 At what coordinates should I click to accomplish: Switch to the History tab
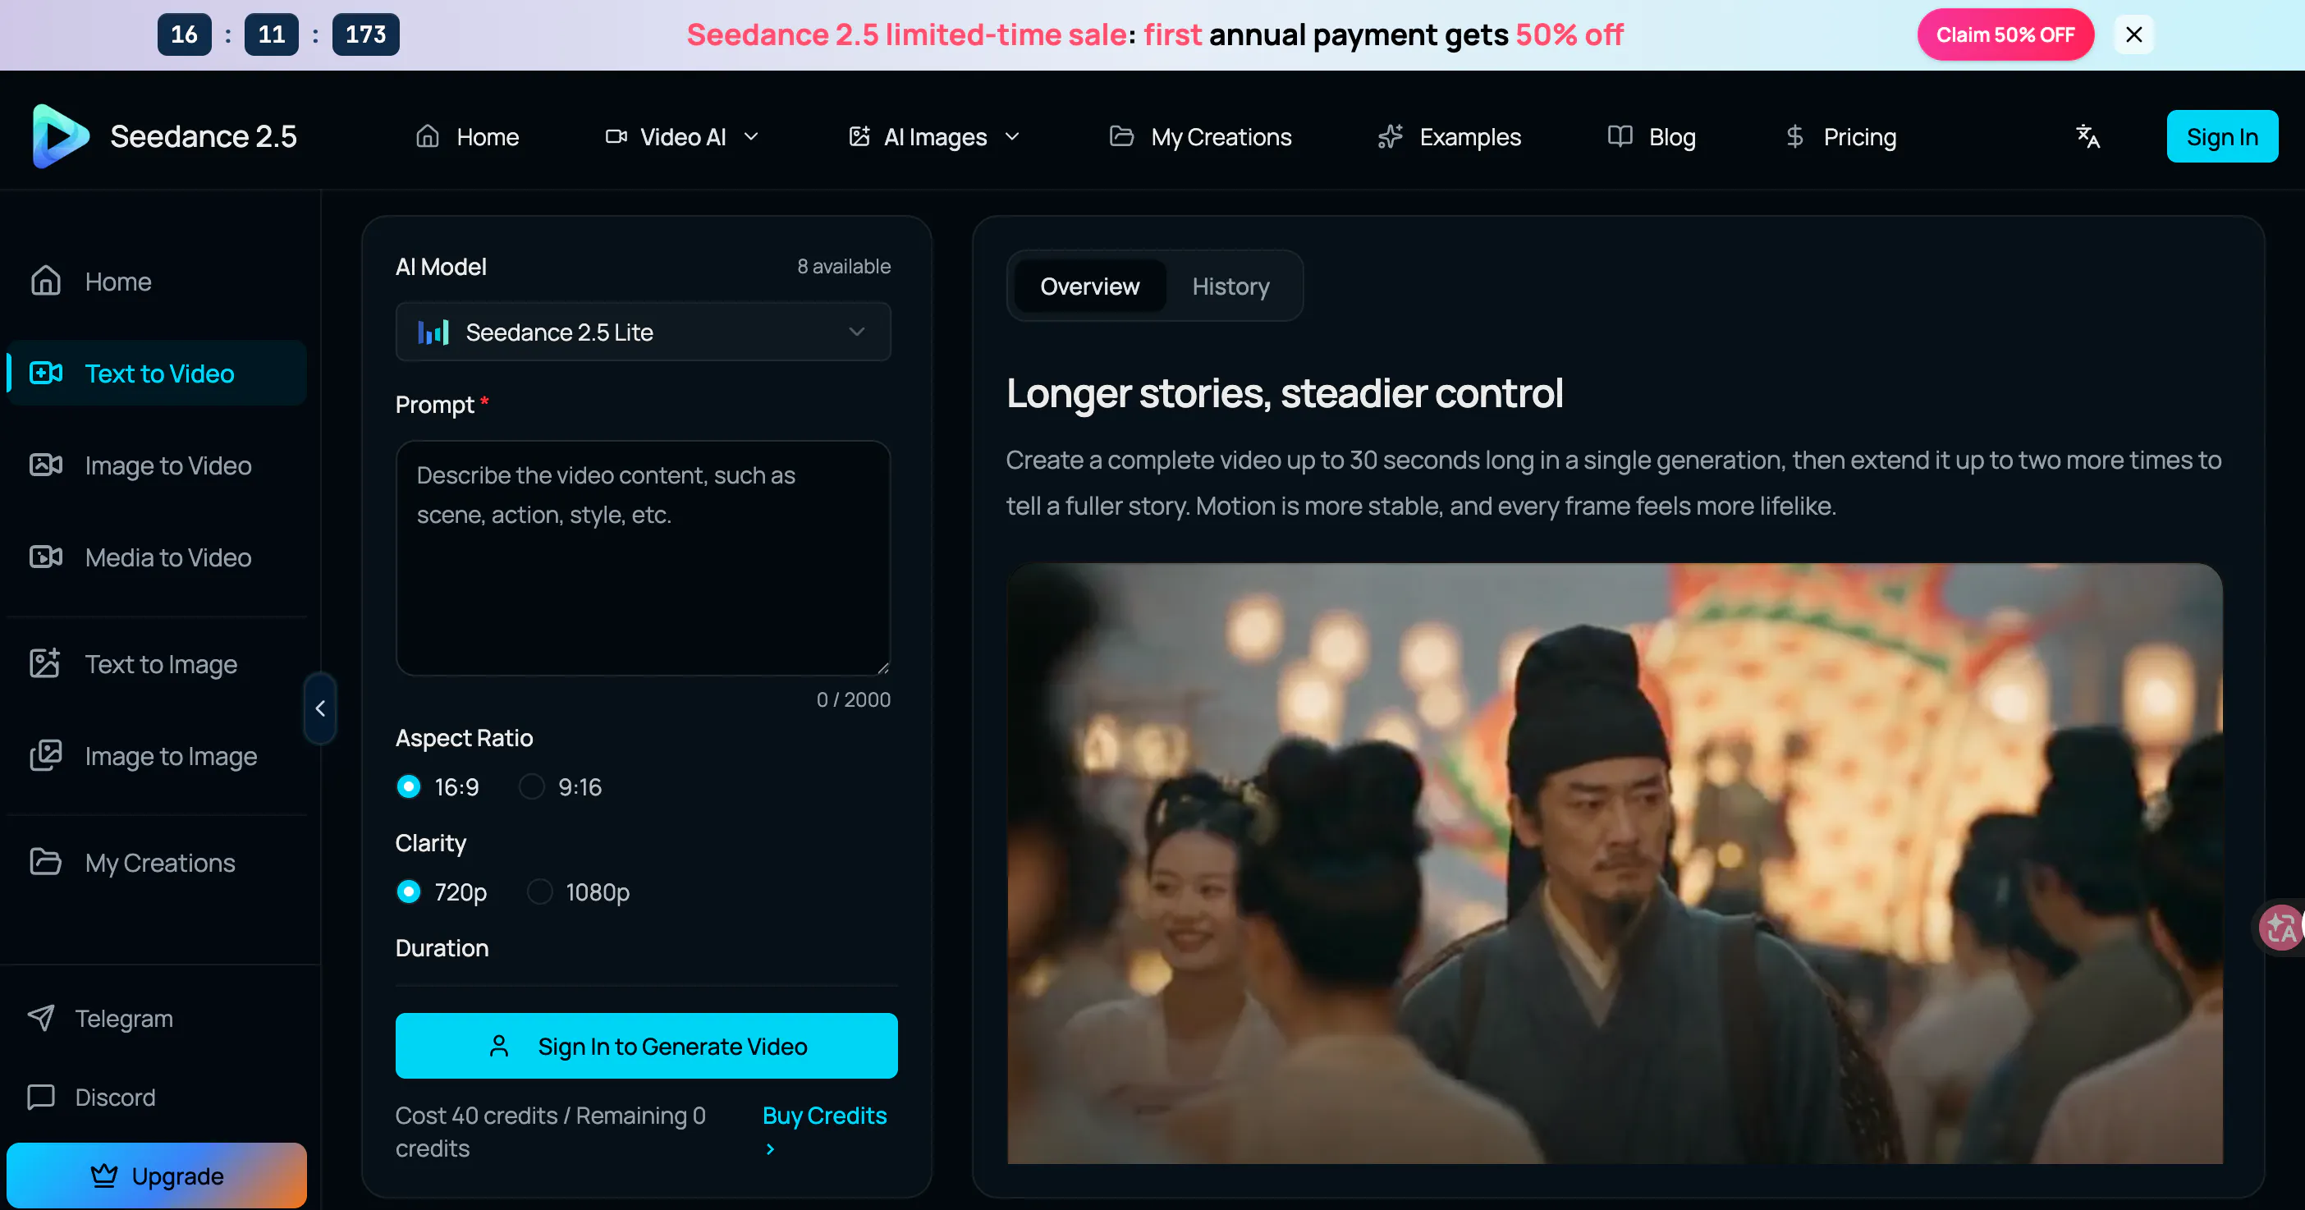(1231, 286)
